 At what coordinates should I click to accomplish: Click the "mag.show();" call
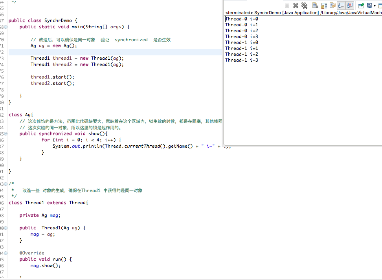pyautogui.click(x=46, y=265)
